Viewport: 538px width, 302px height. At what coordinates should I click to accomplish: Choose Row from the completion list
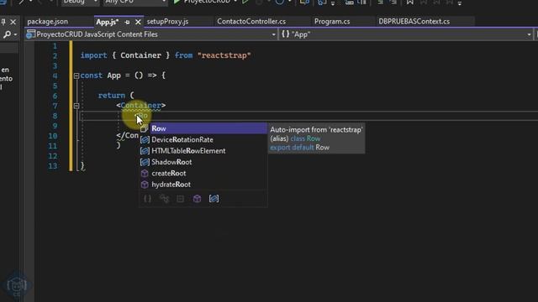click(203, 128)
